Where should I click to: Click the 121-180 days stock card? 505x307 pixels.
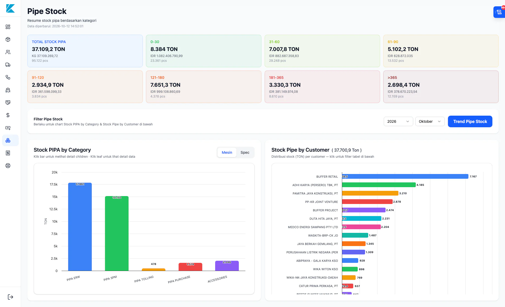pyautogui.click(x=204, y=87)
